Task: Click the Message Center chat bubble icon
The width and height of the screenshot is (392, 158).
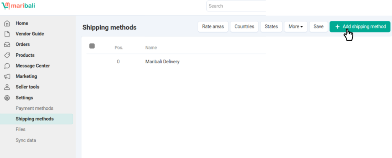Action: [7, 66]
